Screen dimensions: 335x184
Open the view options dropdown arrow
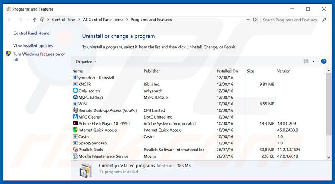[313, 62]
